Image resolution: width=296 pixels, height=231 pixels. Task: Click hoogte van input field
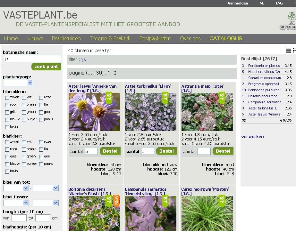coord(19,218)
